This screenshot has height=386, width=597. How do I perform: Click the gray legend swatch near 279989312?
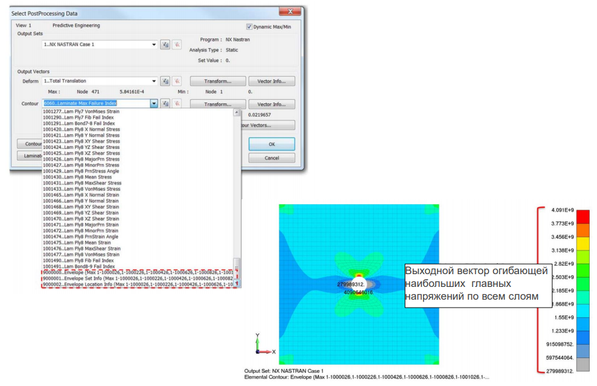click(583, 364)
